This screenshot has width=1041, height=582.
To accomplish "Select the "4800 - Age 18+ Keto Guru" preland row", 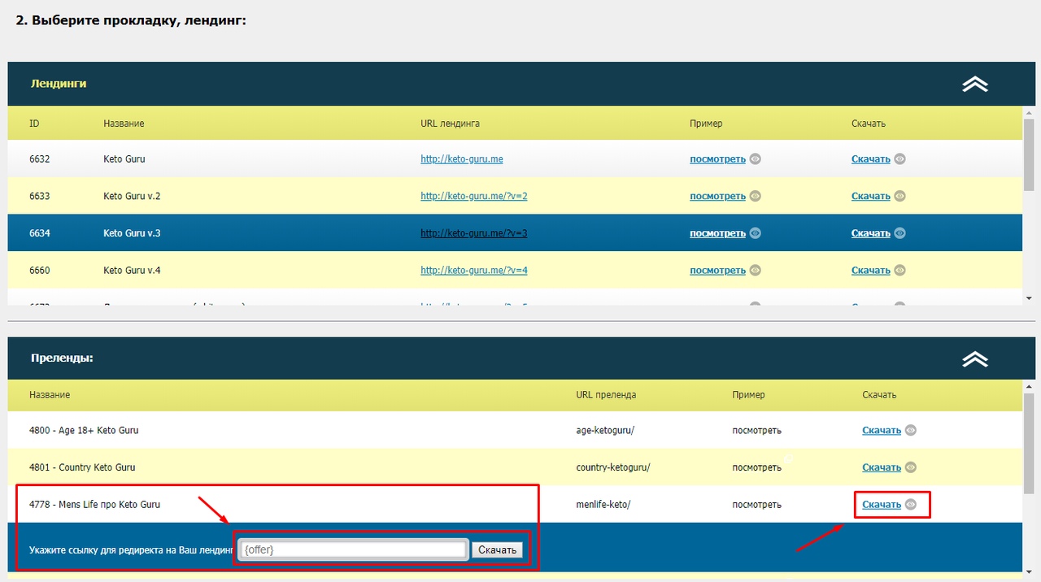I will (516, 430).
